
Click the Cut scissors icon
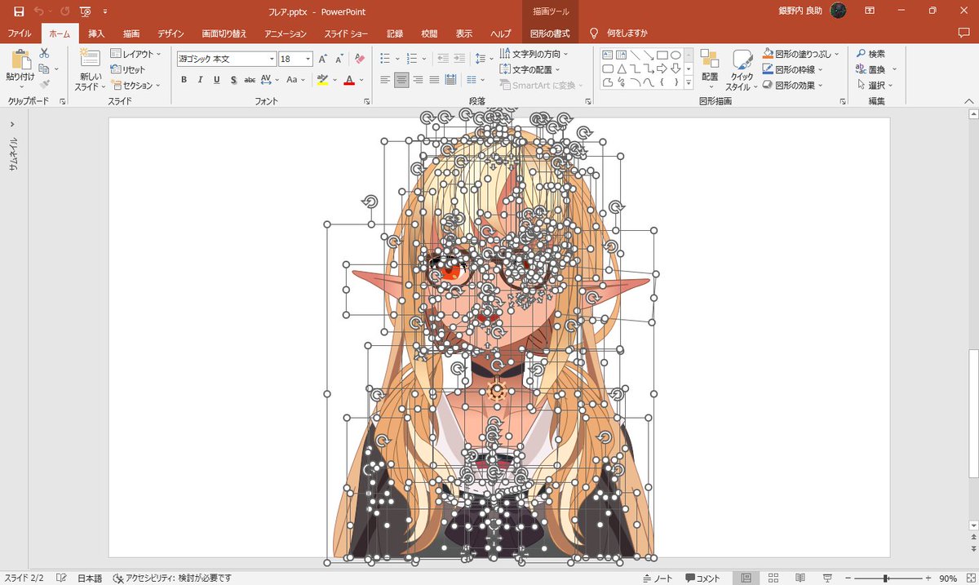click(x=44, y=53)
